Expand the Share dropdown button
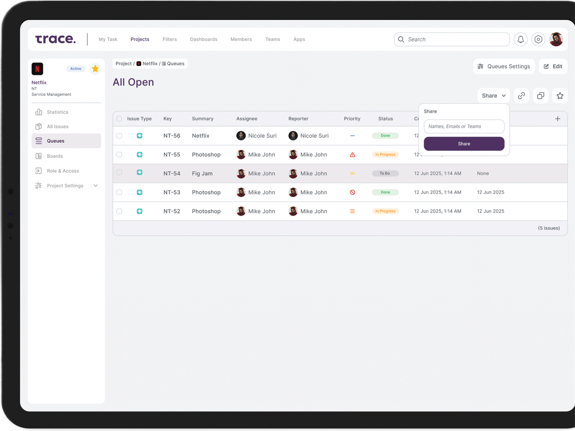The height and width of the screenshot is (431, 575). (x=493, y=96)
